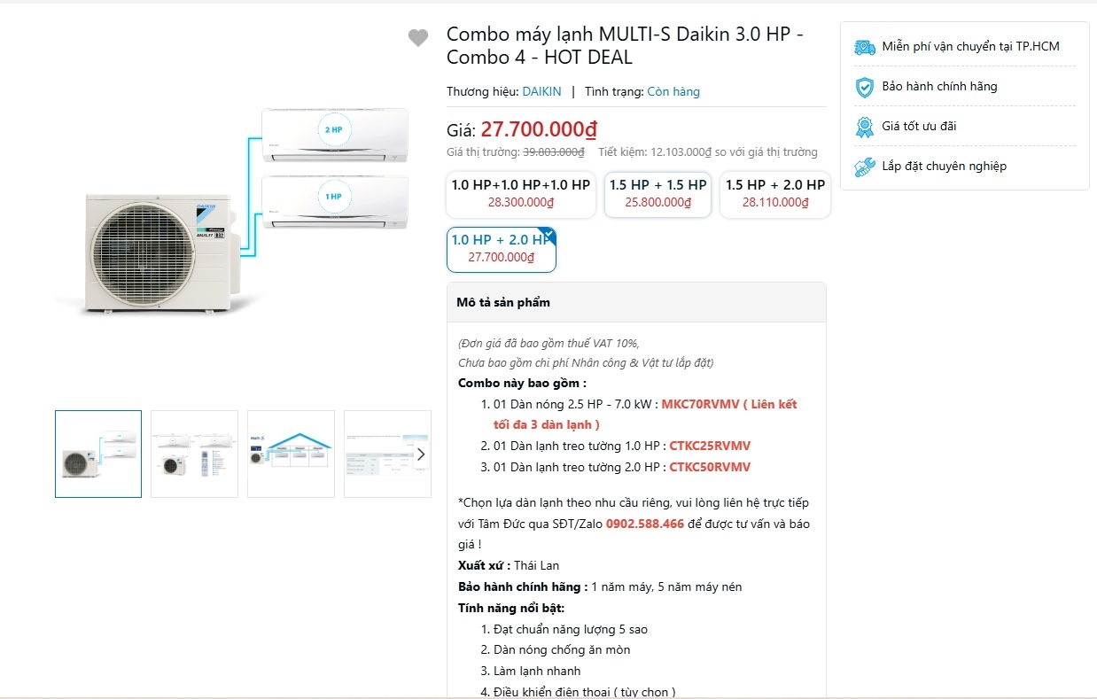This screenshot has width=1097, height=699.
Task: Select the 1.5 HP + 1.5 HP option
Action: [x=657, y=194]
